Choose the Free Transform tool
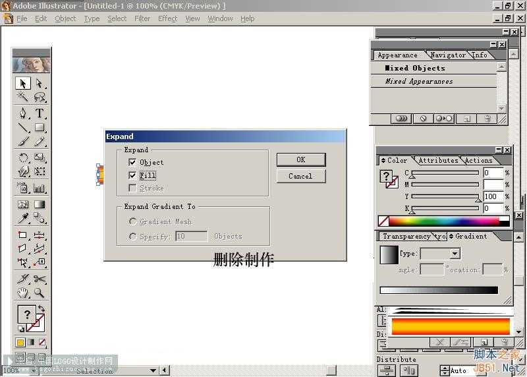This screenshot has width=527, height=377. (40, 171)
